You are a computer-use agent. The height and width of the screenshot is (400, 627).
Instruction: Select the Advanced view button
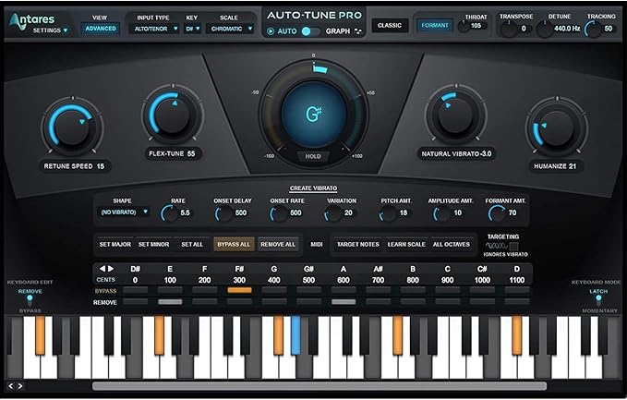101,29
